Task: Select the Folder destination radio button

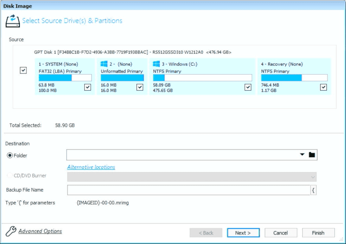Action: [x=10, y=155]
